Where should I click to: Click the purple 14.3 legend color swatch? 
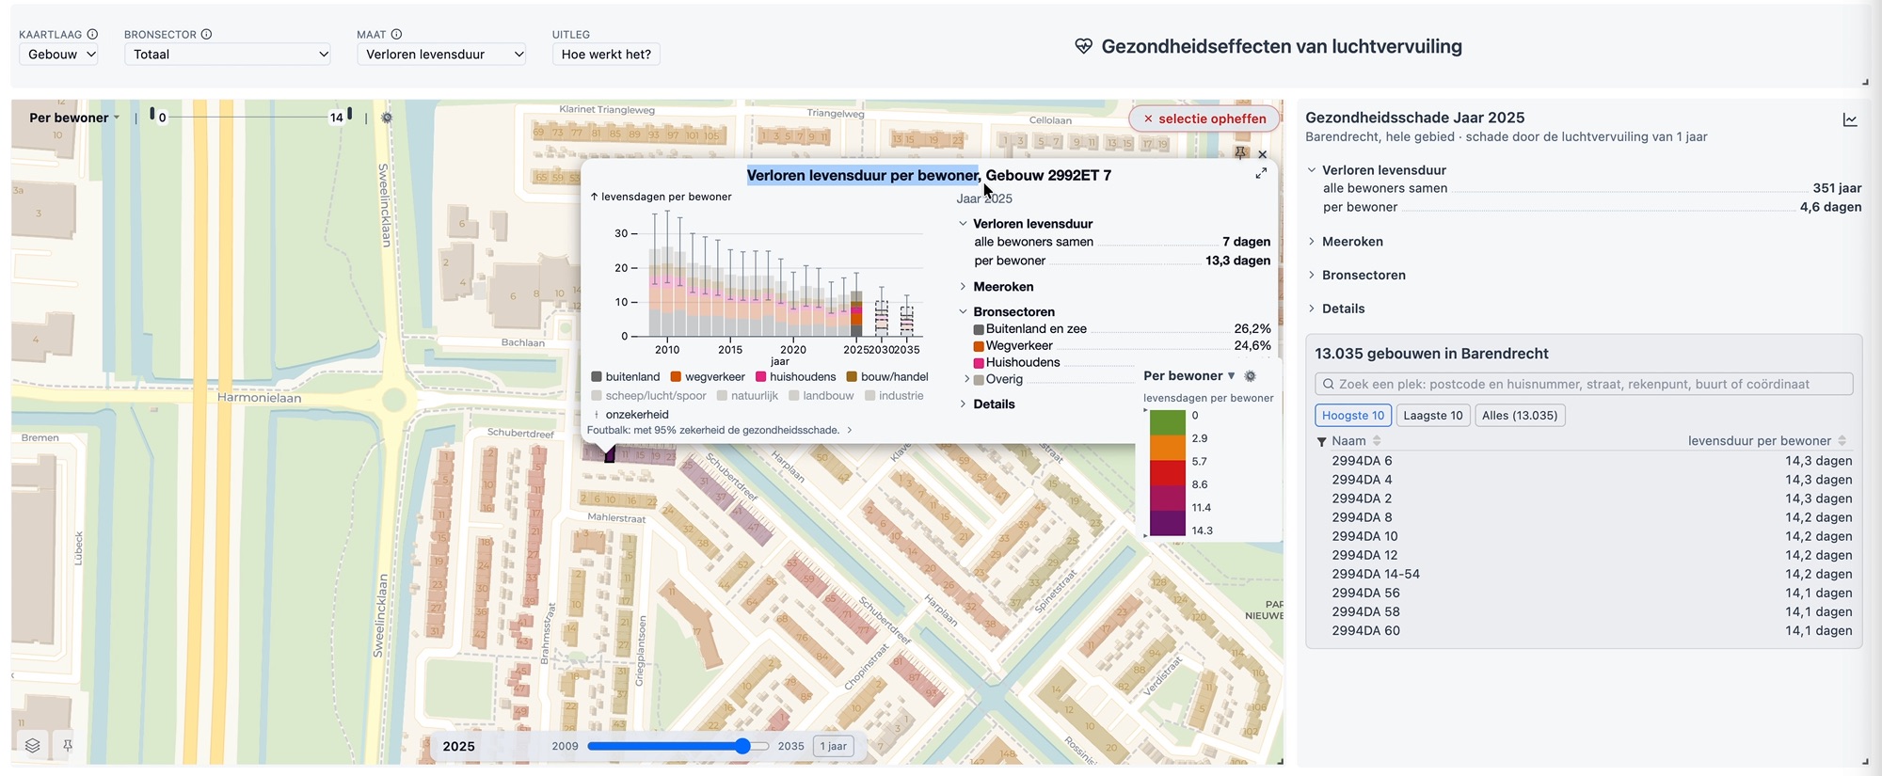[1168, 524]
